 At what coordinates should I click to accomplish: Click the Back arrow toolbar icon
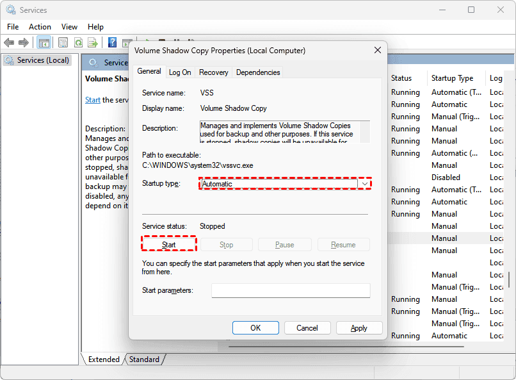(x=9, y=43)
